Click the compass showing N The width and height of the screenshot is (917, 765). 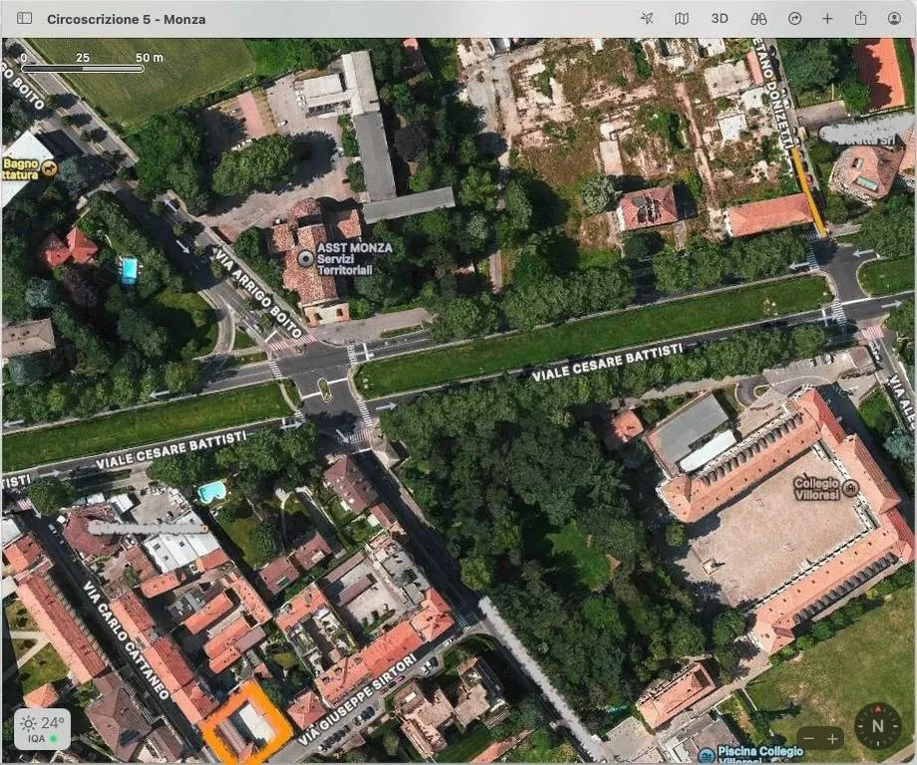click(x=878, y=726)
